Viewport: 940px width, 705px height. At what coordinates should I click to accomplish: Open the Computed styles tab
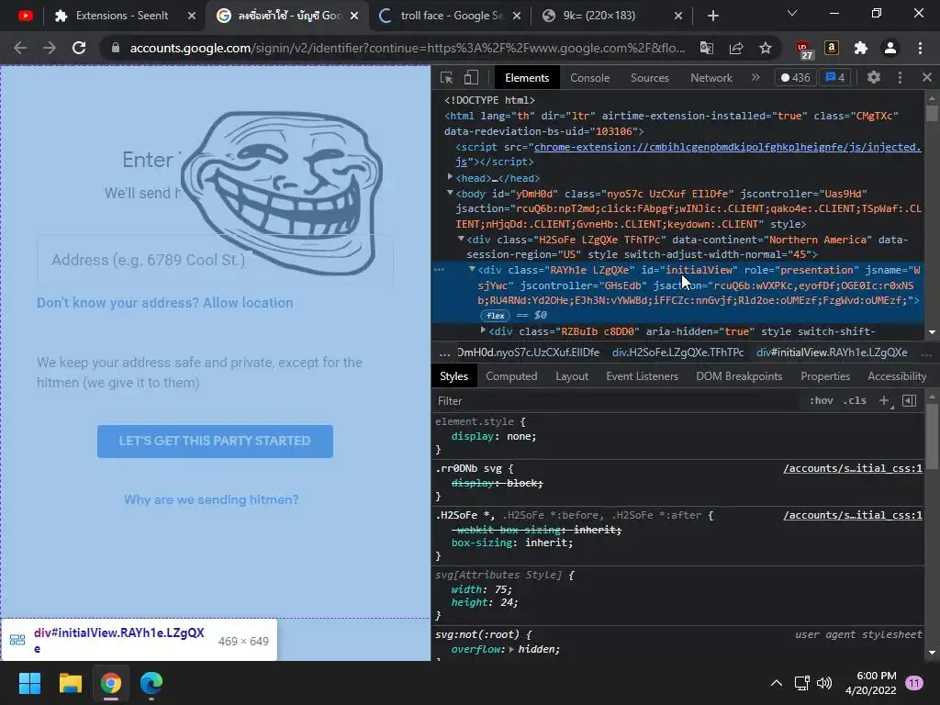511,375
